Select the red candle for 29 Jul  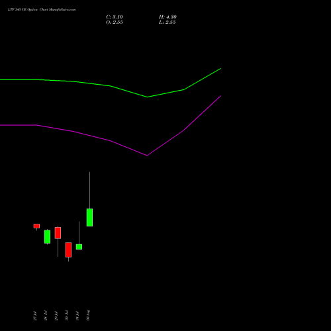click(58, 233)
